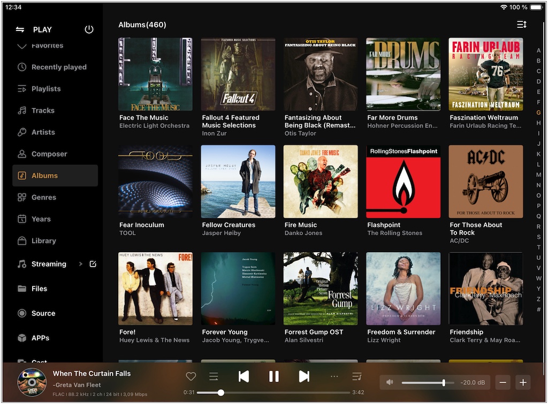
Task: Open Fantasizing About Being Black album cover
Action: click(321, 74)
